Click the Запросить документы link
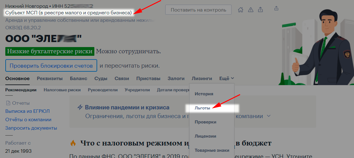Screen dimensions: 354x158 (31, 128)
